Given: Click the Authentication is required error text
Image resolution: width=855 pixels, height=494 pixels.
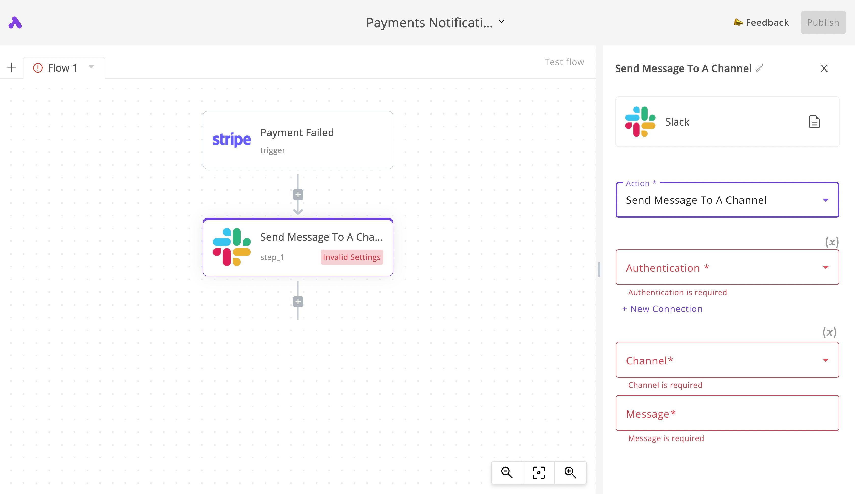Looking at the screenshot, I should pos(677,293).
